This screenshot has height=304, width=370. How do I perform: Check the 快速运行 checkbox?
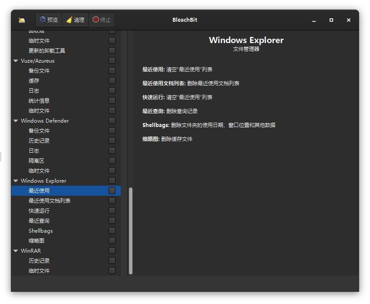(x=112, y=210)
